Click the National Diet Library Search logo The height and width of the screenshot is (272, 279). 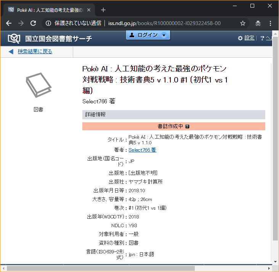pos(14,38)
